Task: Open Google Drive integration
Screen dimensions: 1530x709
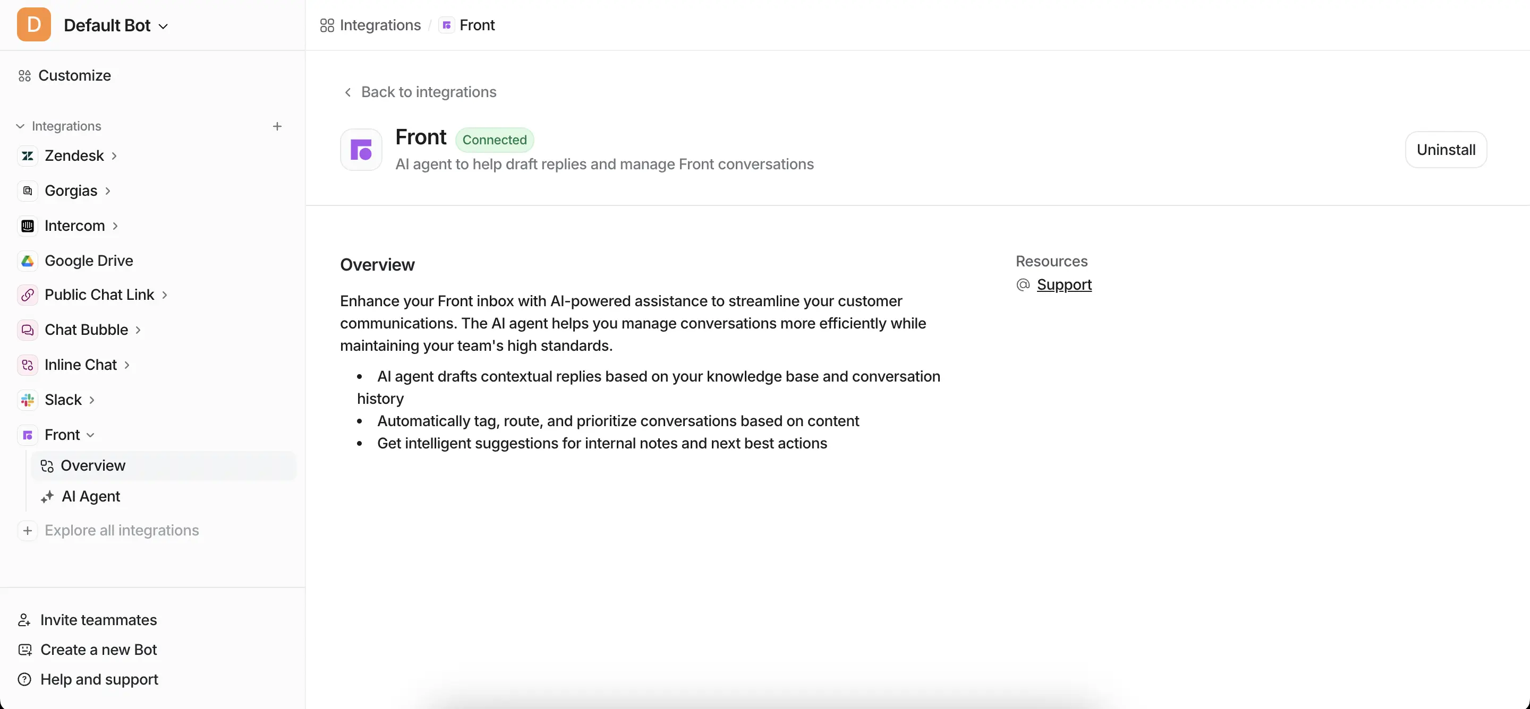Action: [89, 261]
